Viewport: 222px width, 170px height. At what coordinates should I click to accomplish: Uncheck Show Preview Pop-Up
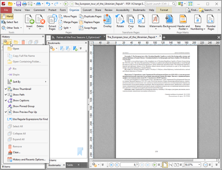click(25, 112)
